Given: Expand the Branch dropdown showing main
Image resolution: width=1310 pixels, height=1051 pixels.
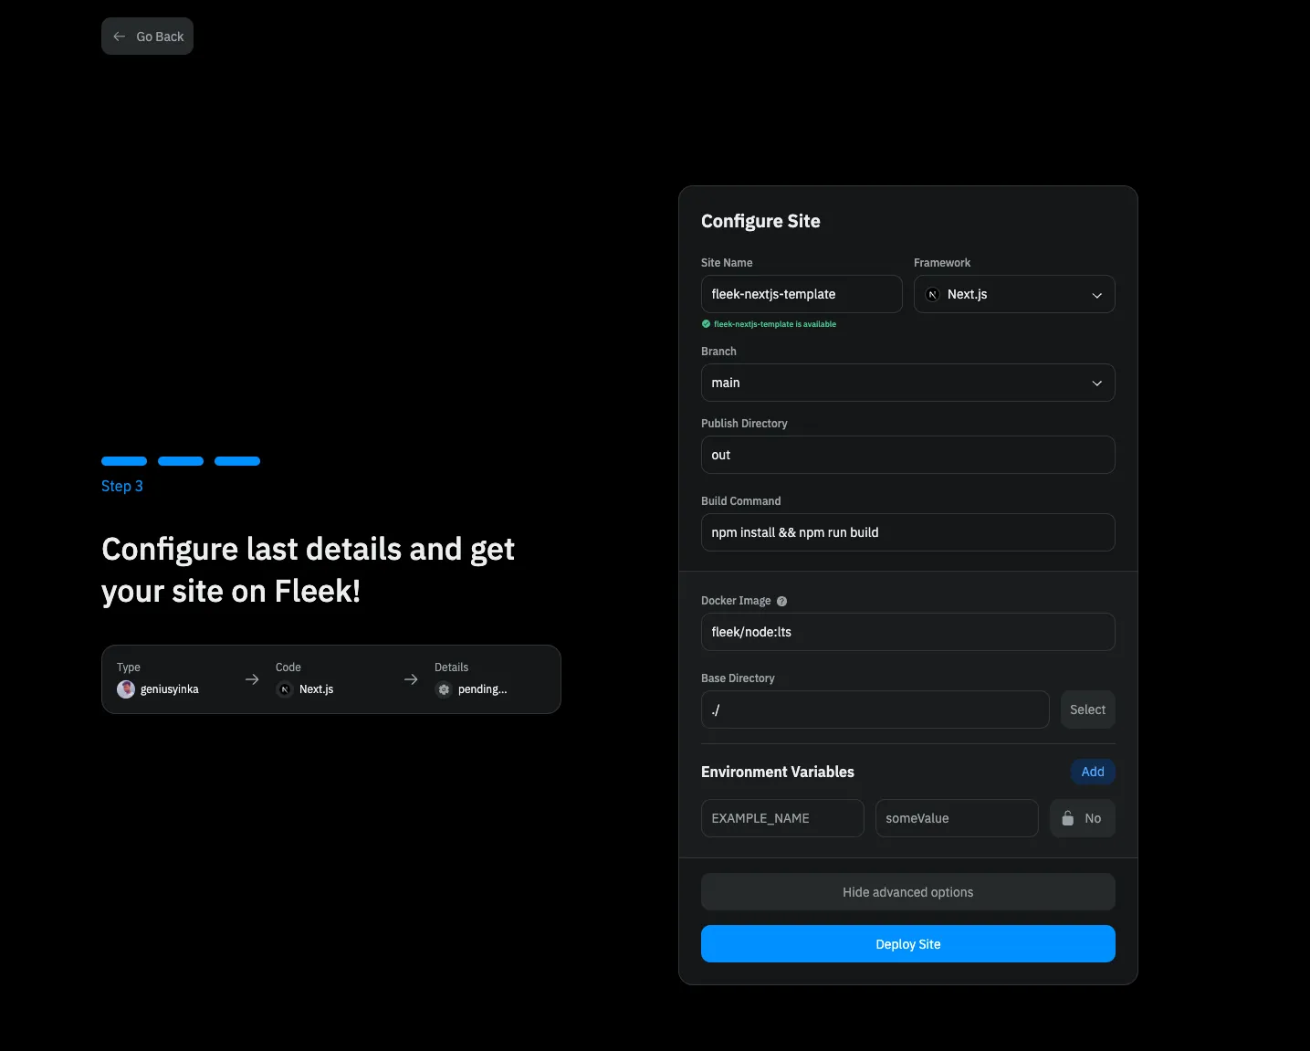Looking at the screenshot, I should [x=907, y=383].
